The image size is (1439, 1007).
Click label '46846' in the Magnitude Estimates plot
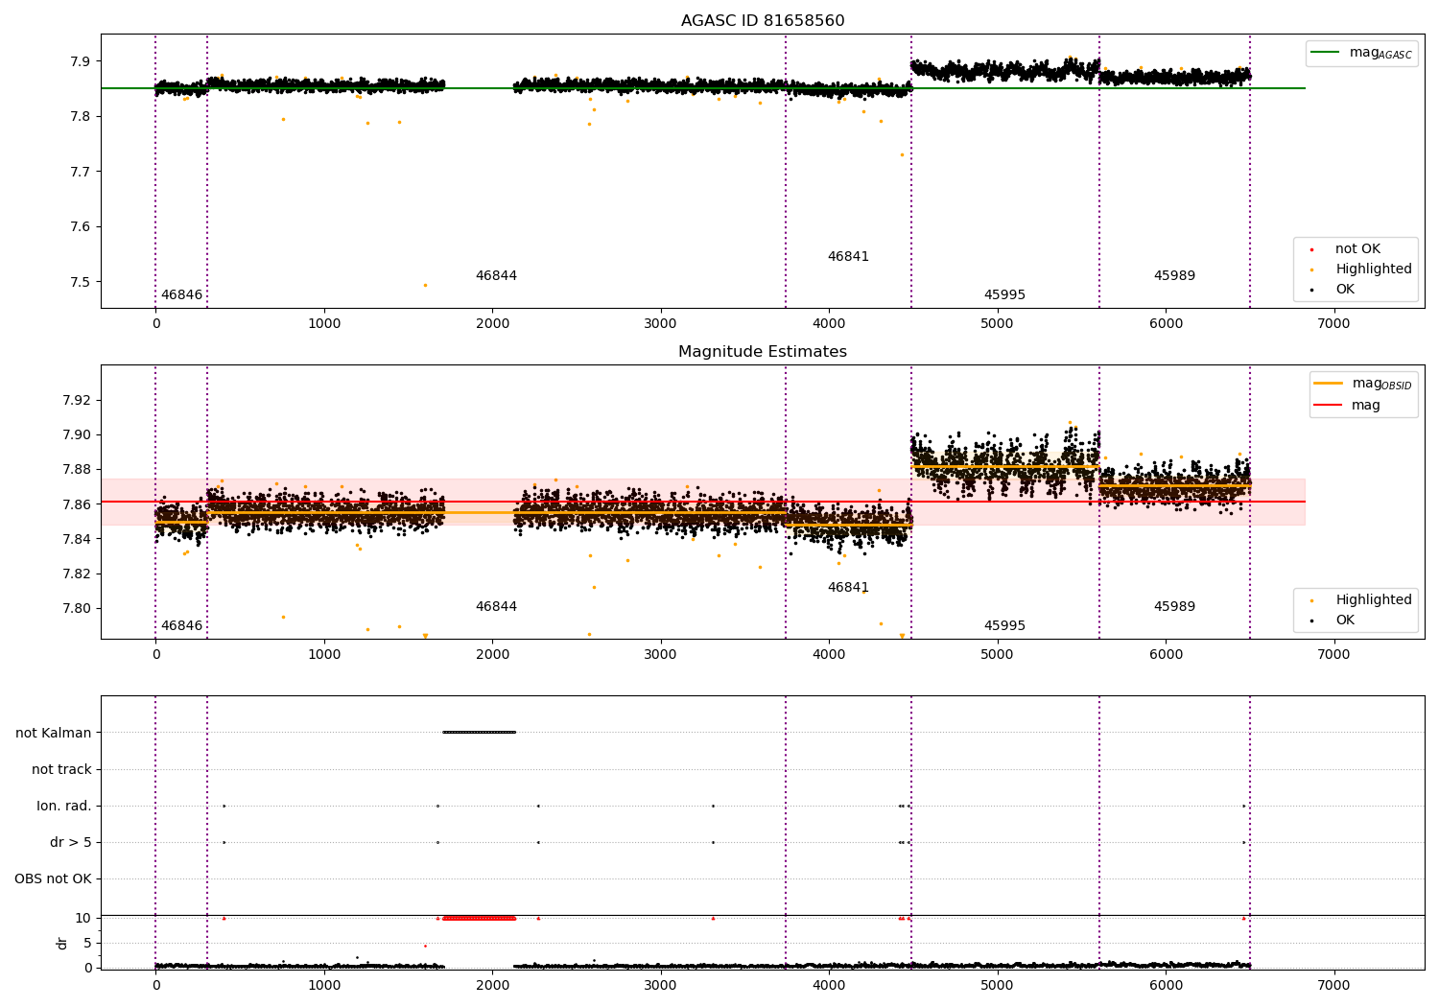tap(181, 626)
